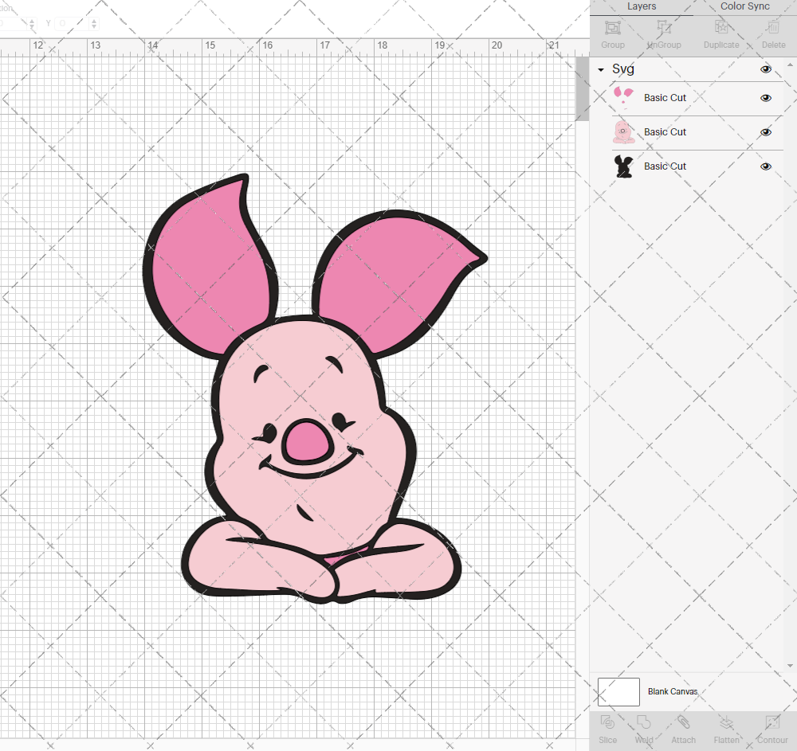Select the black silhouette layer thumbnail
Image resolution: width=797 pixels, height=751 pixels.
pos(624,166)
